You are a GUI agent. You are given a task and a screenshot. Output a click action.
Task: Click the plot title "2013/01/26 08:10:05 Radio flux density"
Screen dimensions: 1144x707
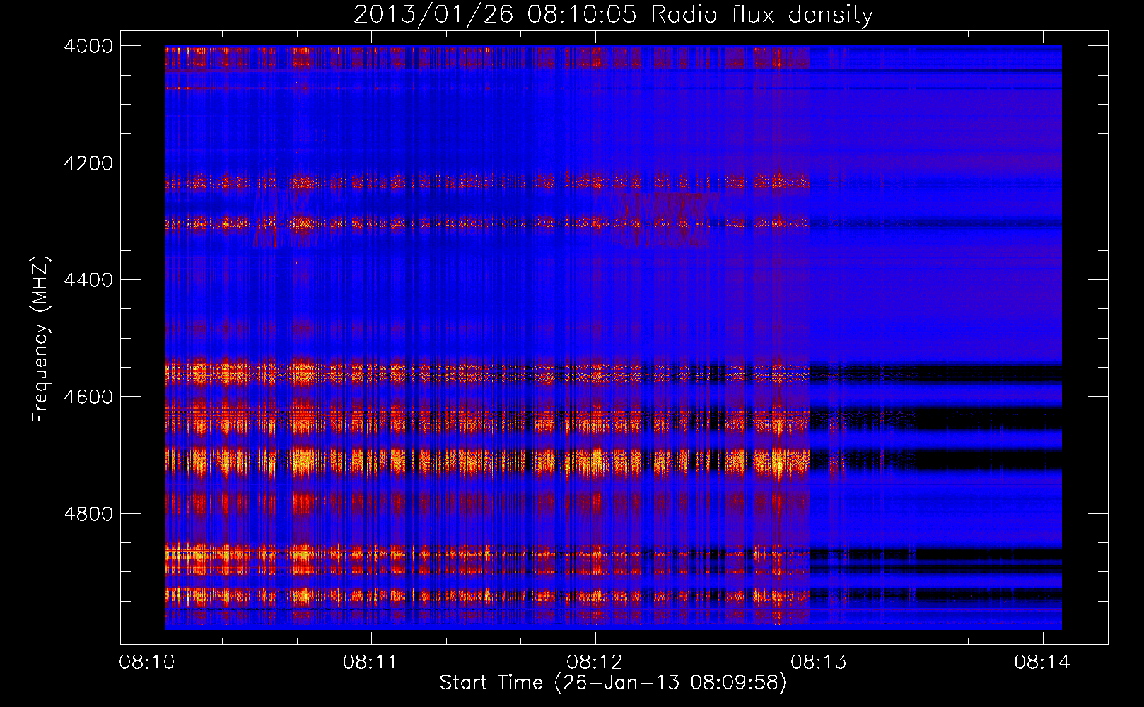pos(613,15)
